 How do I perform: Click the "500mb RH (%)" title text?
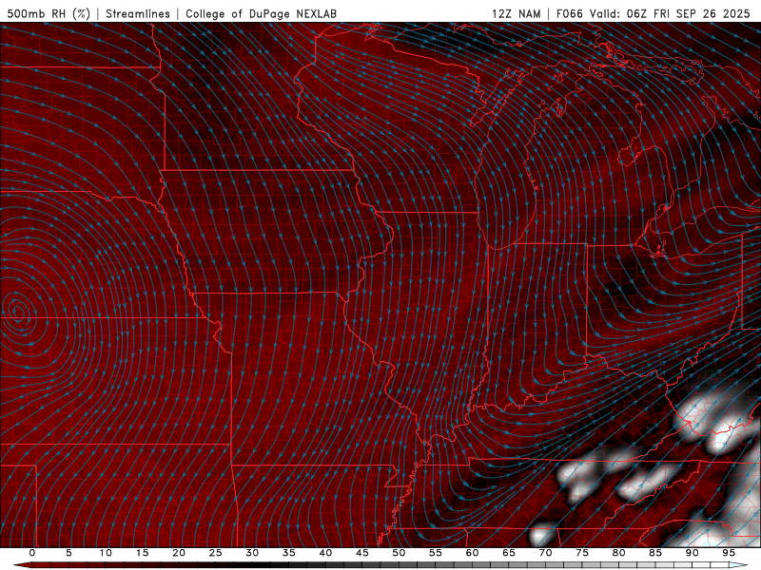49,13
